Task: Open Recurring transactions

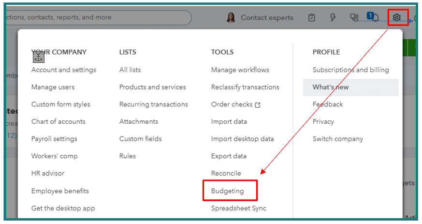Action: [153, 105]
